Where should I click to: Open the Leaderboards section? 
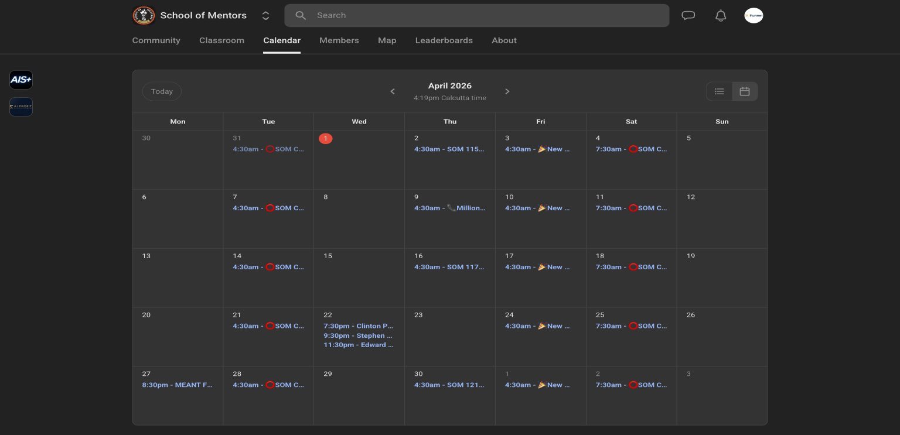coord(444,40)
